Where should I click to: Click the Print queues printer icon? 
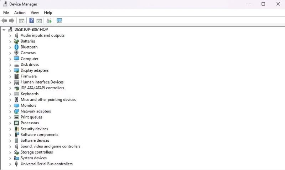coord(16,117)
